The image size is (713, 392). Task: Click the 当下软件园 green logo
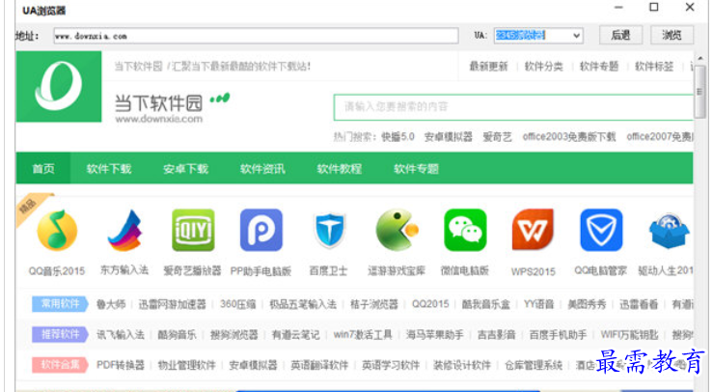pos(59,87)
